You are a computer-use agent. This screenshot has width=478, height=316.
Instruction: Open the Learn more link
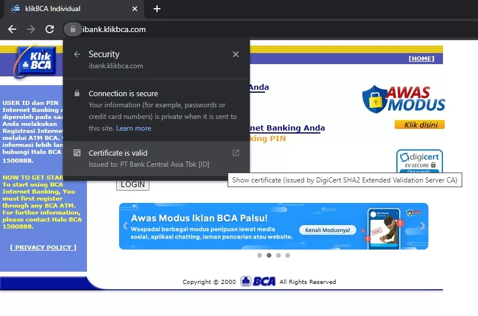134,128
